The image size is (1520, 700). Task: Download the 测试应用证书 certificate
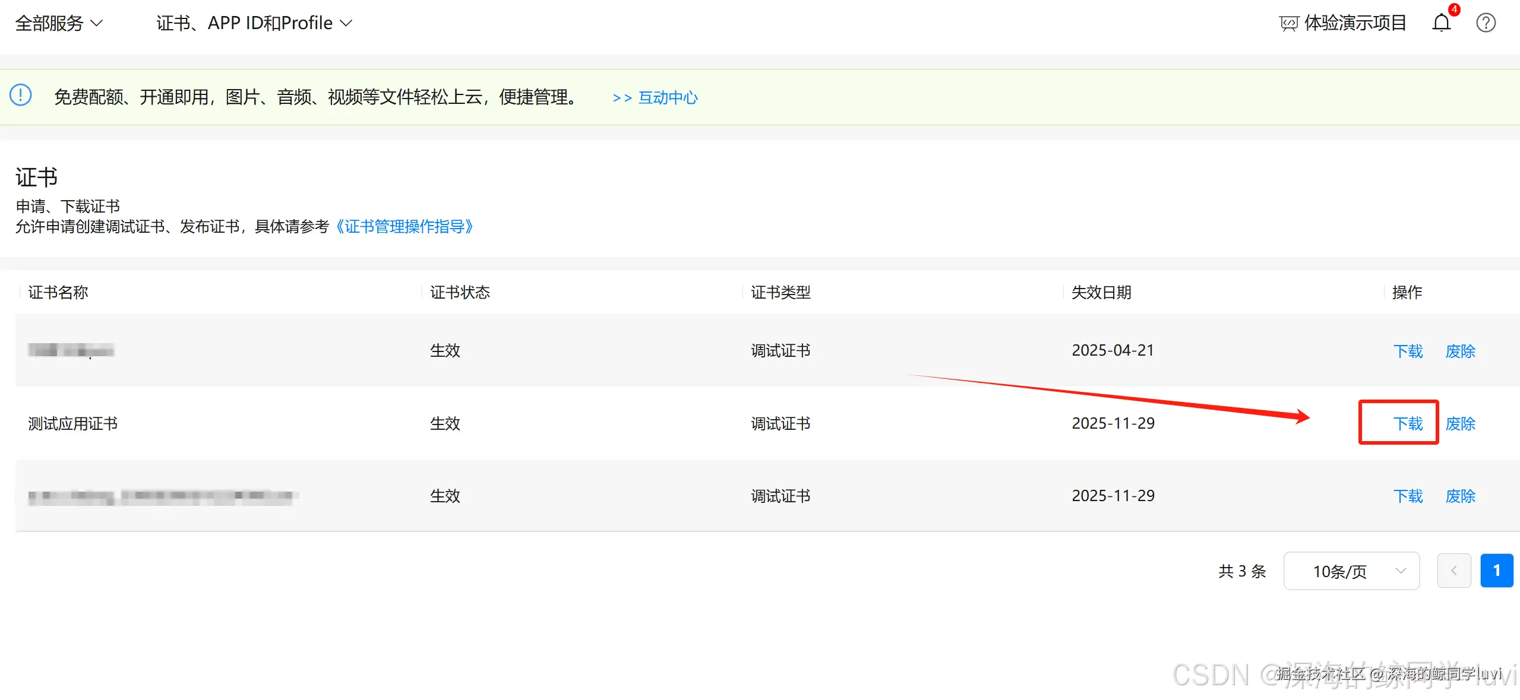click(1407, 423)
